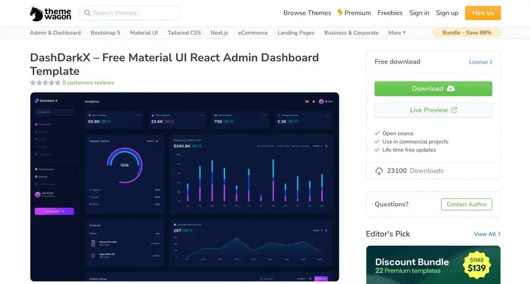Viewport: 530px width, 284px height.
Task: Click the Free download heading
Action: coord(397,62)
